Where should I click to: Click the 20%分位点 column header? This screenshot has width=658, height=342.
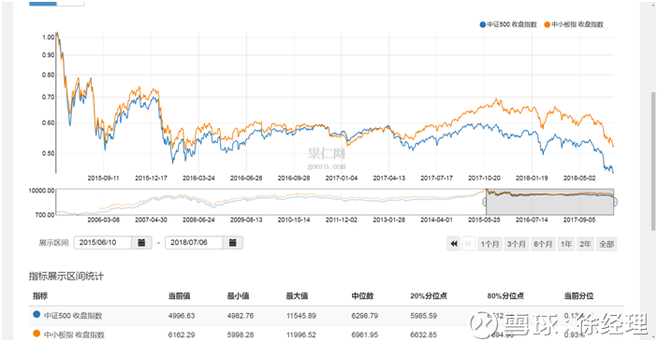pyautogui.click(x=429, y=296)
